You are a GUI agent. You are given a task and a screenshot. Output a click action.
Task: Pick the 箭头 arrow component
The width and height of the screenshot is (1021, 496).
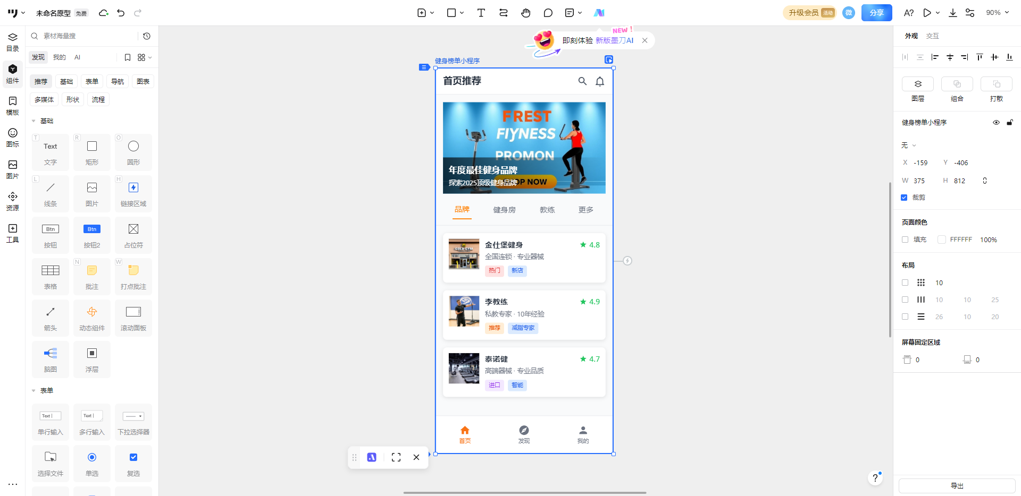[51, 318]
